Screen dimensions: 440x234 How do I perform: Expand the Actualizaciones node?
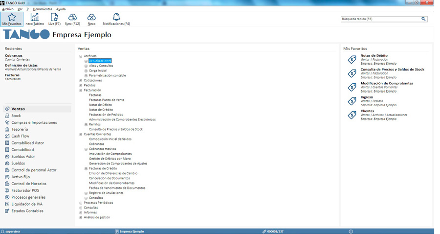pyautogui.click(x=86, y=61)
